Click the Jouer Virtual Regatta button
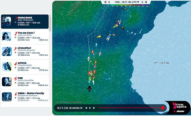Viewport: 191px width, 116px height. pos(179,111)
